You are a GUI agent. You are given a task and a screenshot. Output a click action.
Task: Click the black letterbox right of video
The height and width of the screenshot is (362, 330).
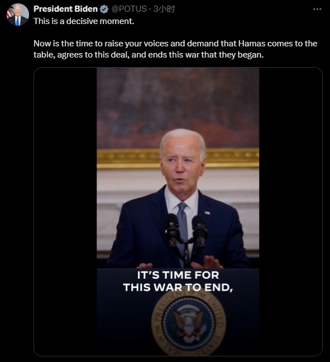290,211
